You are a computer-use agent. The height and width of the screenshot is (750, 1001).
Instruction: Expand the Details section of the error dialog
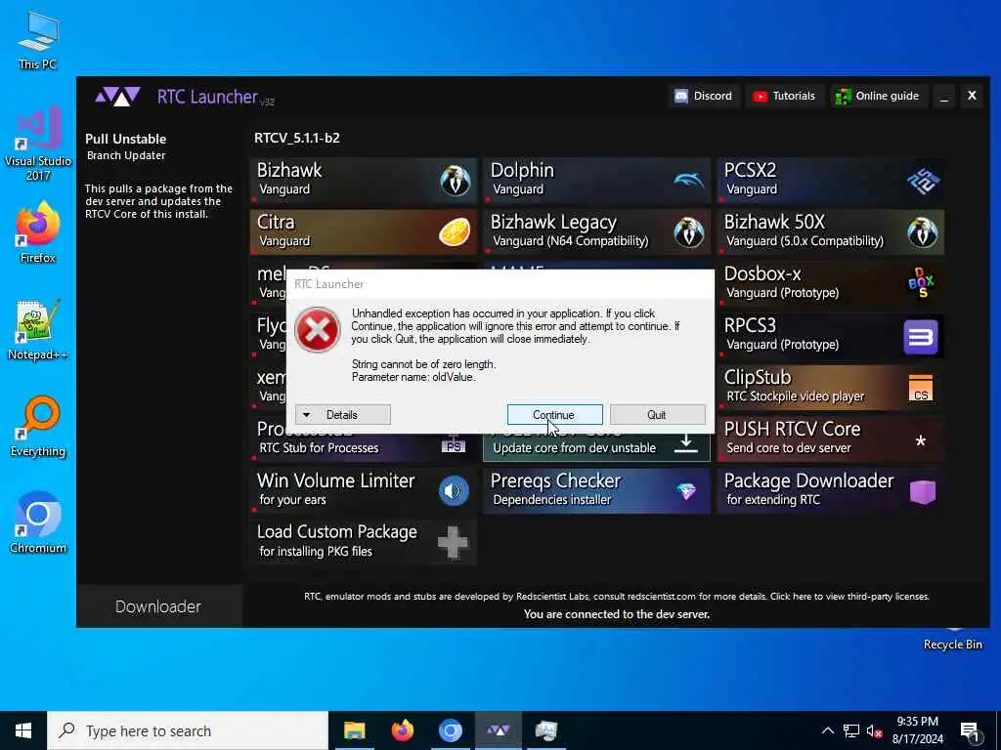[343, 414]
